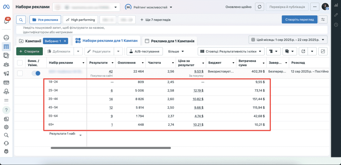Image resolution: width=341 pixels, height=165 pixels.
Task: Open the date range Цей місяць dropdown
Action: click(288, 40)
